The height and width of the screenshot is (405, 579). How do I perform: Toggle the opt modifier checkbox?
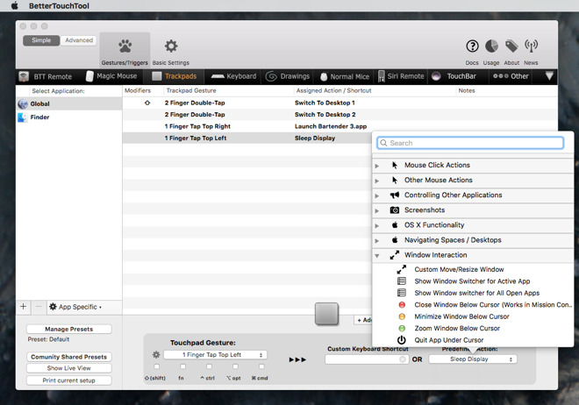pos(235,366)
